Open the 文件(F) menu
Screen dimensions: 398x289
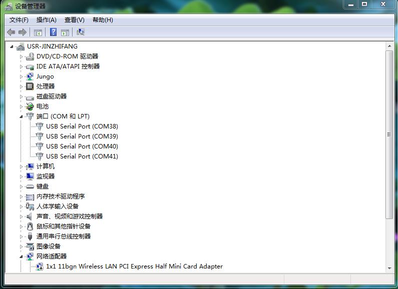[x=19, y=20]
